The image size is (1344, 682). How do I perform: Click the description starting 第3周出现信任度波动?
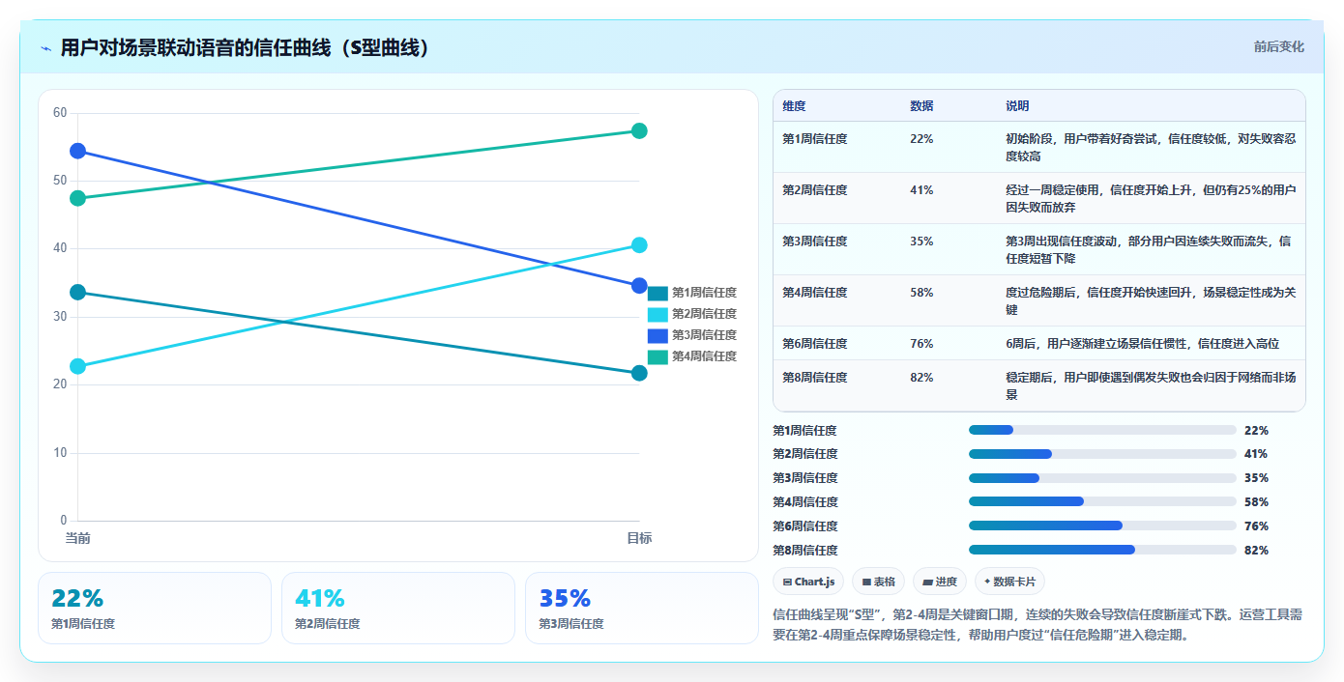1151,249
